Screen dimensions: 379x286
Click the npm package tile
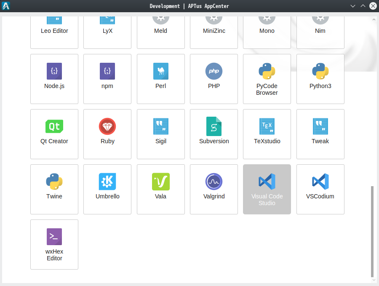click(x=107, y=79)
